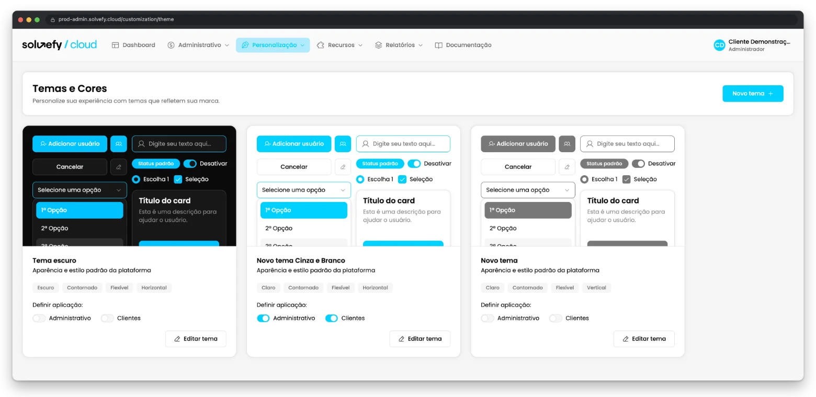Click the search input in Cinza e Branco preview

(x=403, y=144)
